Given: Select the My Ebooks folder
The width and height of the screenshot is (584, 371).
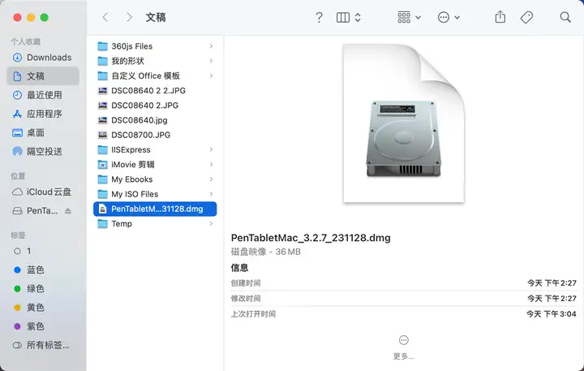Looking at the screenshot, I should [x=155, y=179].
